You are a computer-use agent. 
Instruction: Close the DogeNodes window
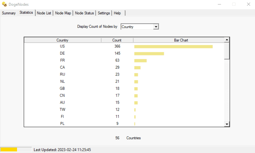248,4
